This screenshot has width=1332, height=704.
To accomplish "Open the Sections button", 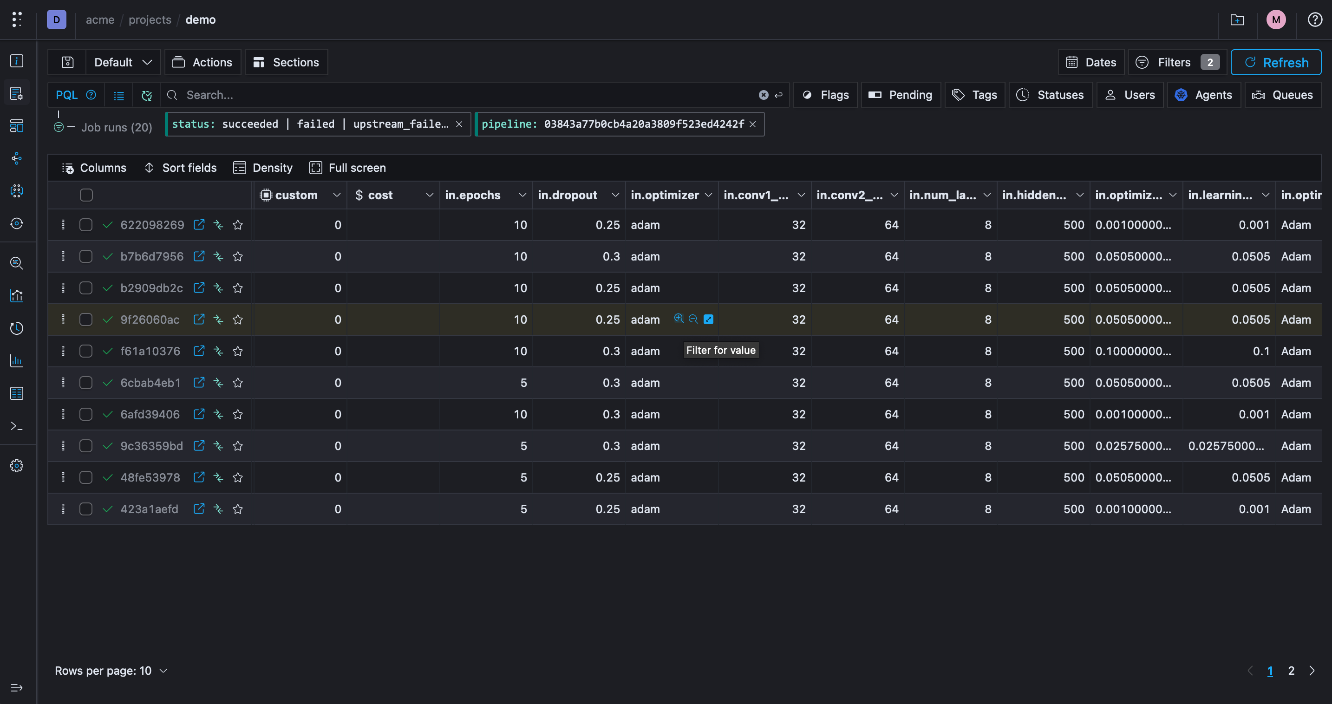I will click(286, 62).
